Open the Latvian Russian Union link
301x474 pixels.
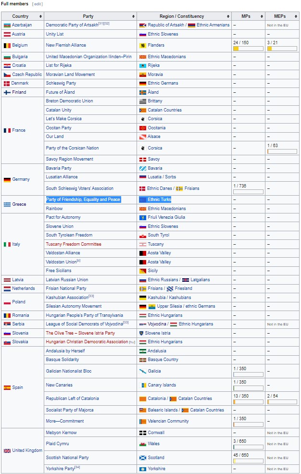coord(67,280)
